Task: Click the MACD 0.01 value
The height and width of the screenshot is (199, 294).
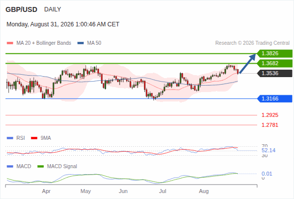Action: click(x=267, y=174)
